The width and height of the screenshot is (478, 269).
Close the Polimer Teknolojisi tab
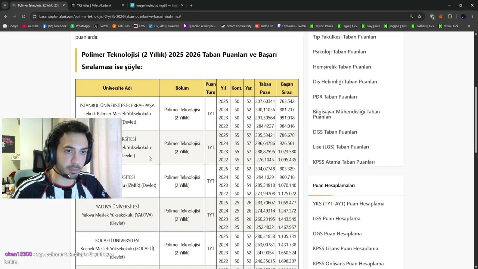(x=63, y=5)
